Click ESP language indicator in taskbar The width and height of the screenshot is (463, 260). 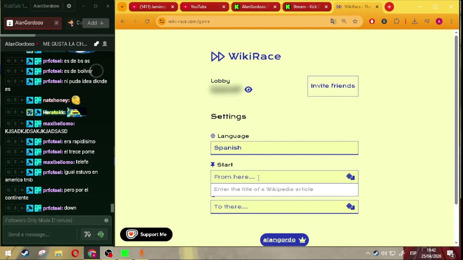click(413, 253)
